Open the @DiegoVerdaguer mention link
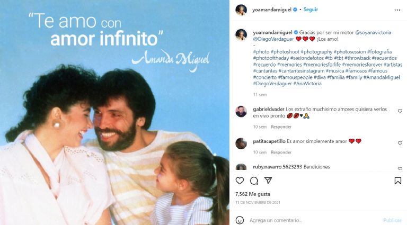Viewport: 407px width, 225px height. tap(273, 39)
